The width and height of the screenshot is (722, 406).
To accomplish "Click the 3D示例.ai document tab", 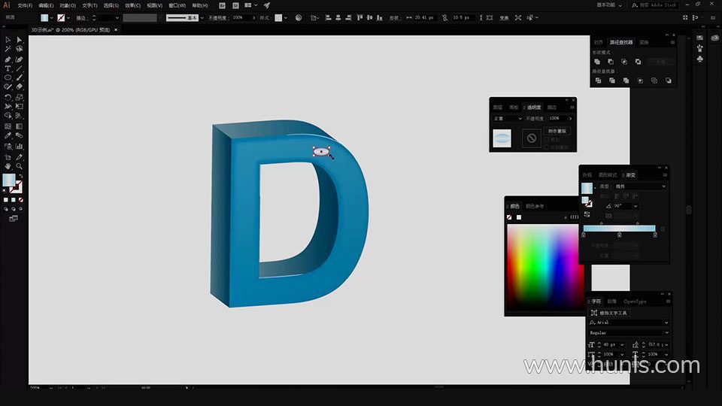I will (x=71, y=30).
